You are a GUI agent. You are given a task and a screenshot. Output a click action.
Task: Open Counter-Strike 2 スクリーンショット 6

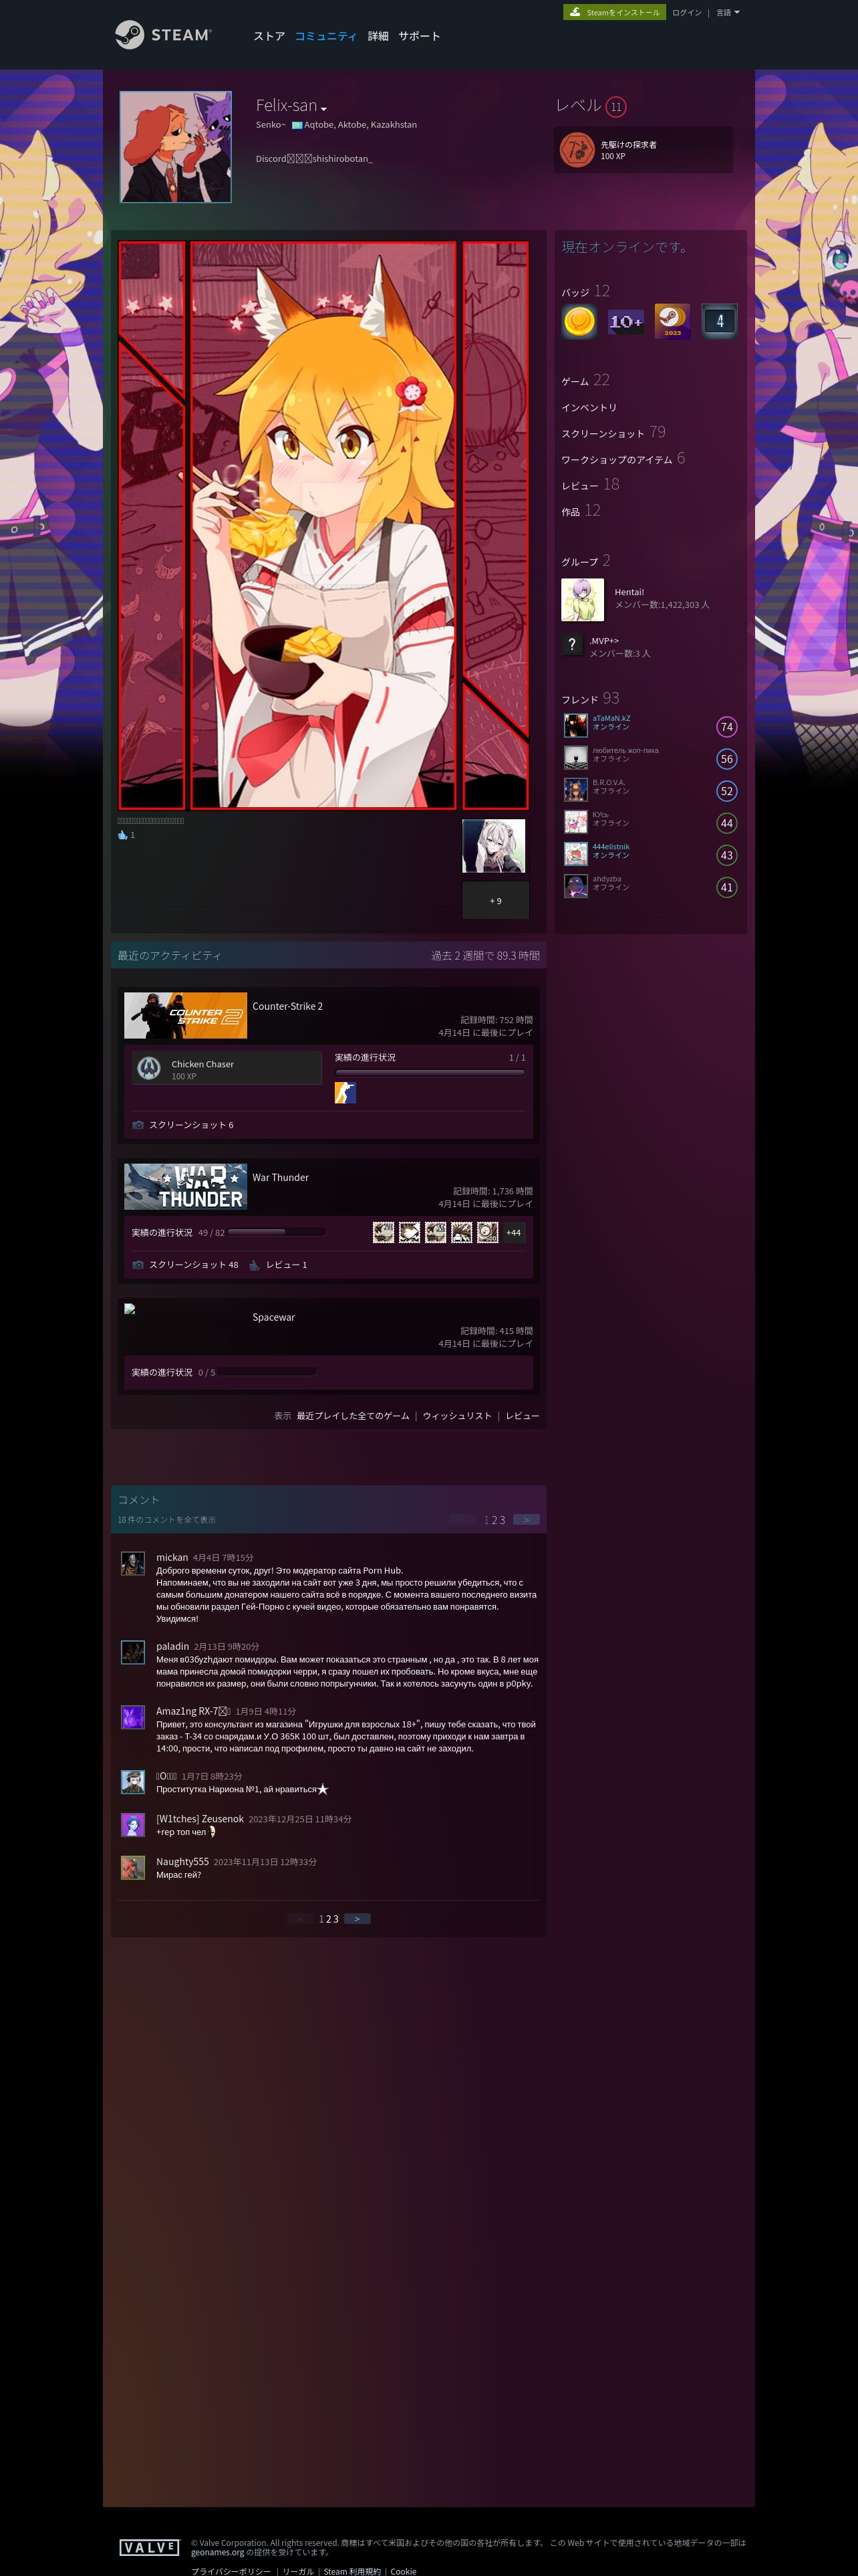(x=190, y=1125)
